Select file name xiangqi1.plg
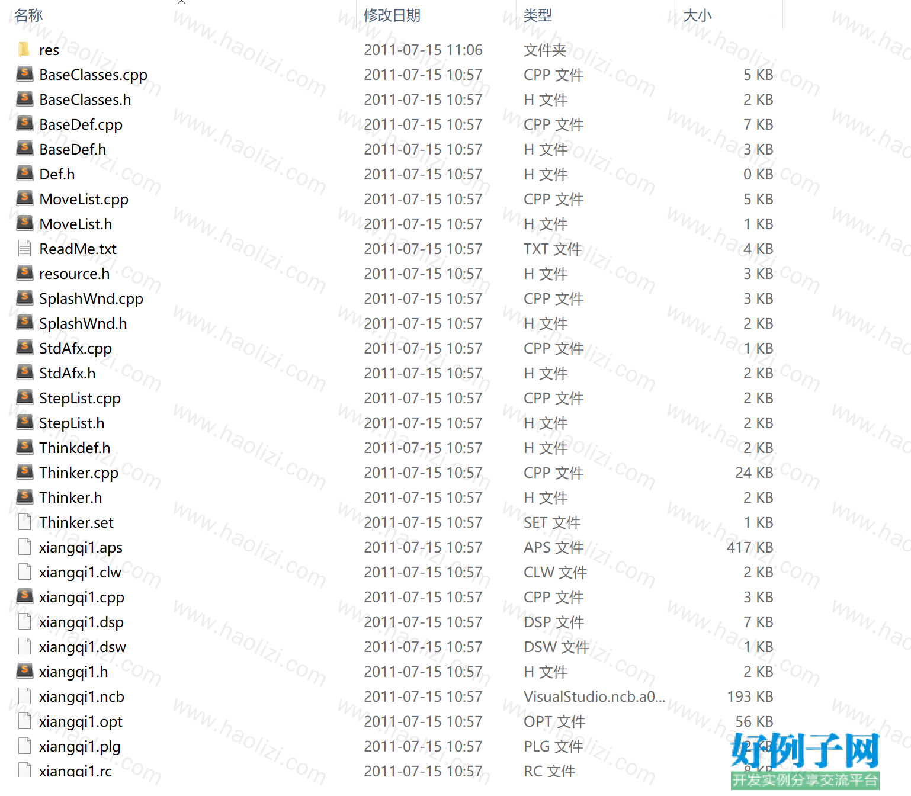This screenshot has width=911, height=796. (x=80, y=747)
